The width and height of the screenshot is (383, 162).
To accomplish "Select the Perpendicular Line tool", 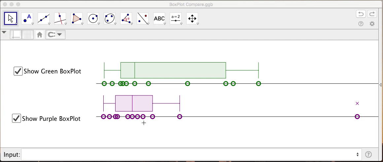I will (60, 19).
